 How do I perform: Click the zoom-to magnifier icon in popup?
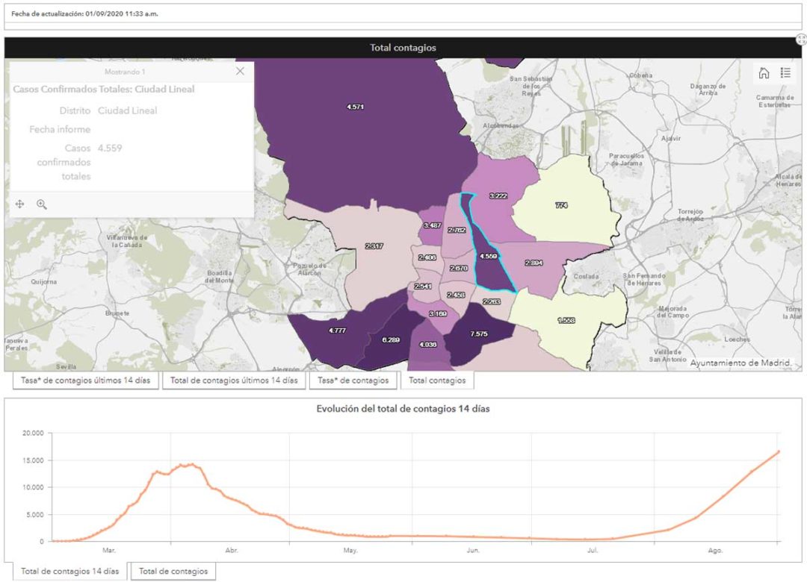click(42, 204)
